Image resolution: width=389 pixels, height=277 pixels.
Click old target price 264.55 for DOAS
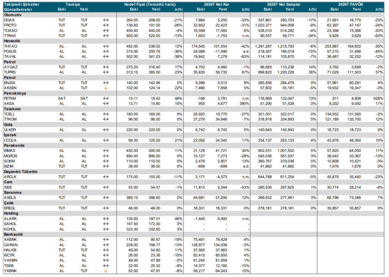point(132,20)
